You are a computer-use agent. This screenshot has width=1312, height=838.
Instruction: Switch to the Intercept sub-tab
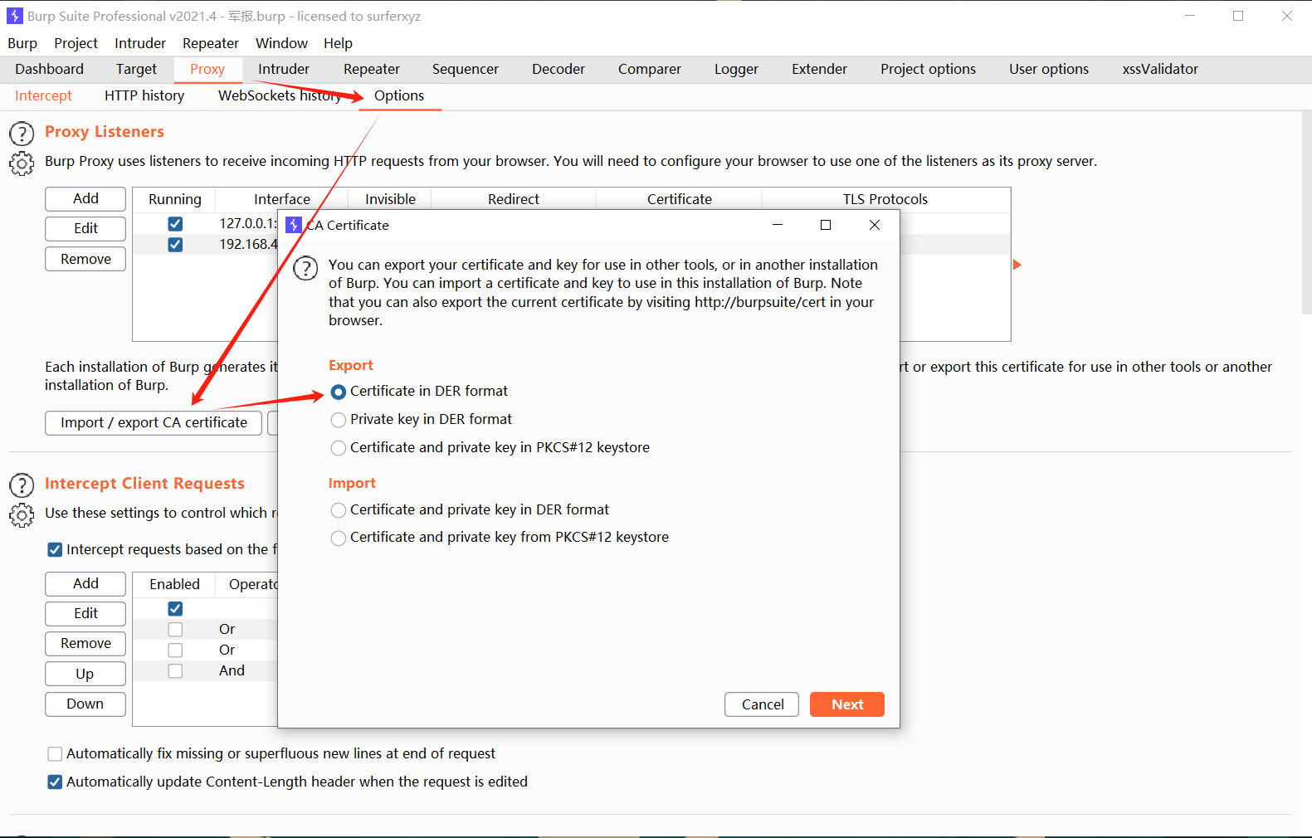click(x=43, y=95)
